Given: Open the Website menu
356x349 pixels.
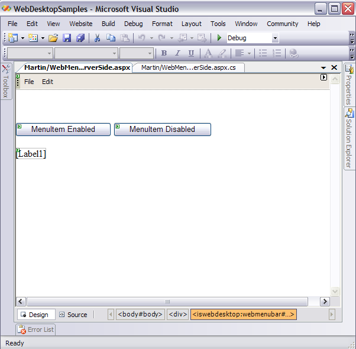Looking at the screenshot, I should [x=81, y=24].
